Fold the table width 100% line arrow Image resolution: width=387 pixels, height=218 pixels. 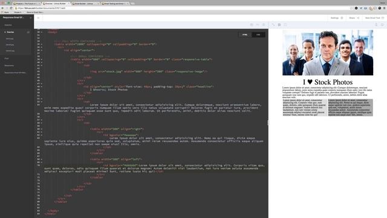(x=42, y=44)
